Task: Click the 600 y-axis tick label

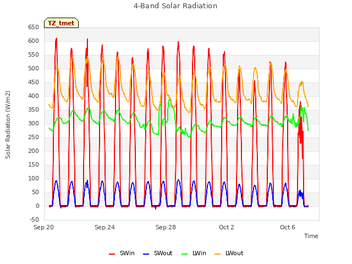Action: [x=34, y=41]
